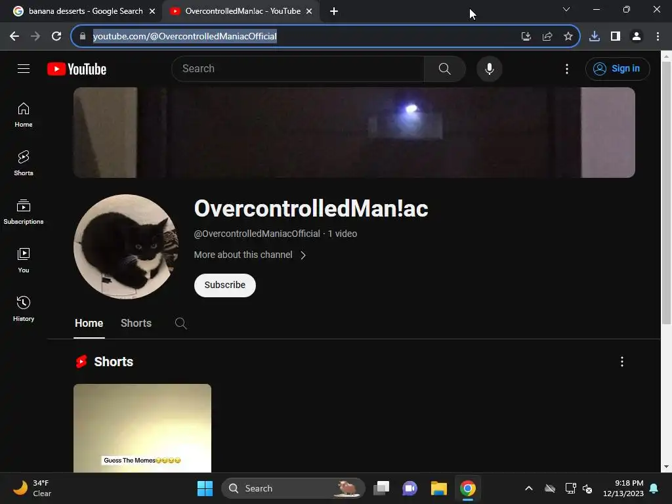Open network tray icon

(570, 488)
